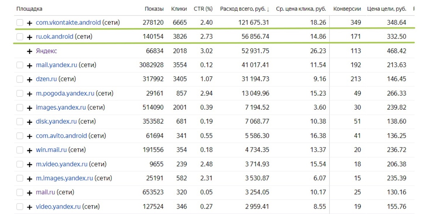Select conversions value 213 in dzen.ru row

click(x=356, y=79)
